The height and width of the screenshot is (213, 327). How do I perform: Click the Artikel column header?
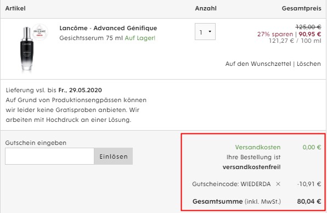click(15, 8)
